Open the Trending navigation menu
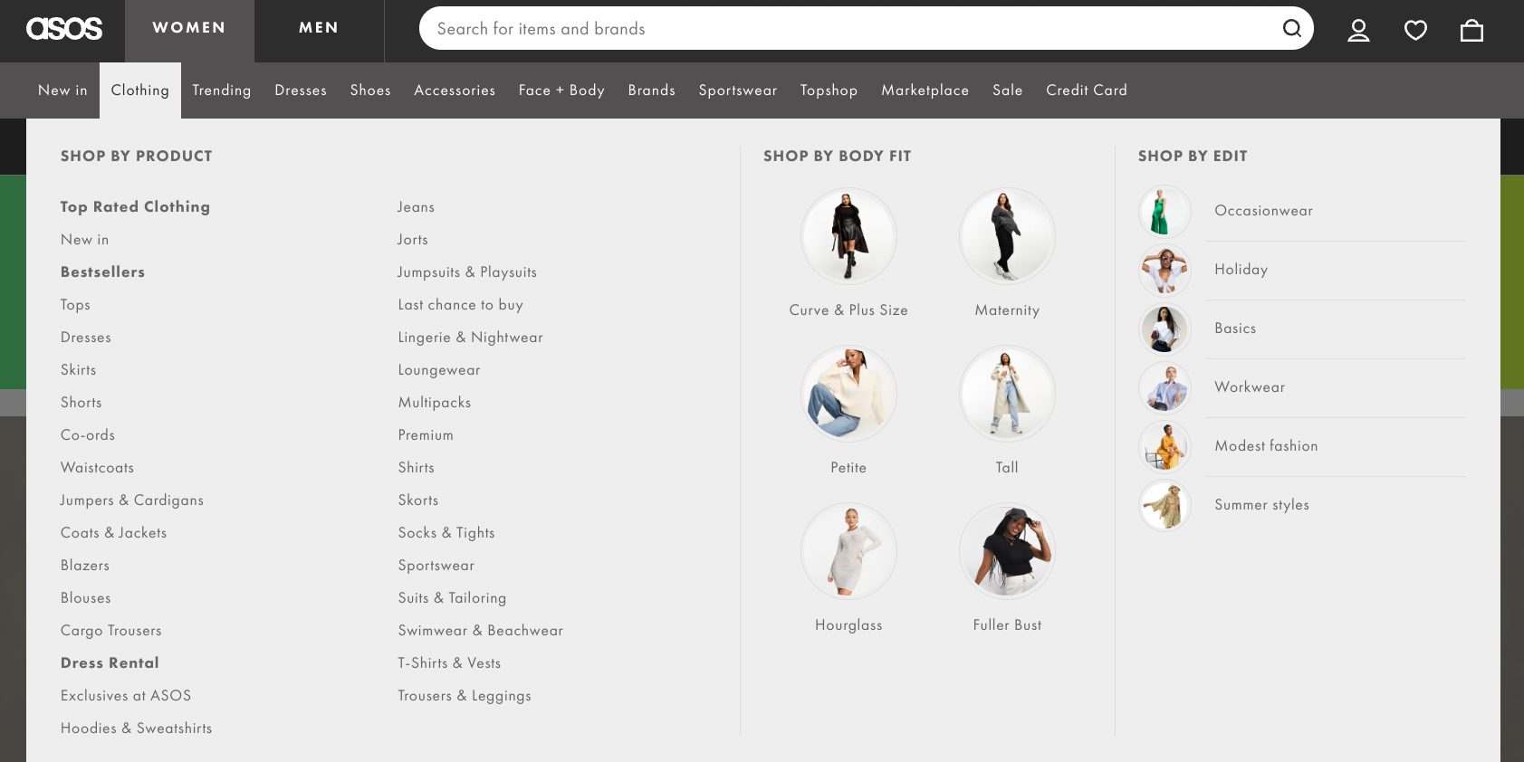The height and width of the screenshot is (762, 1524). click(x=222, y=90)
